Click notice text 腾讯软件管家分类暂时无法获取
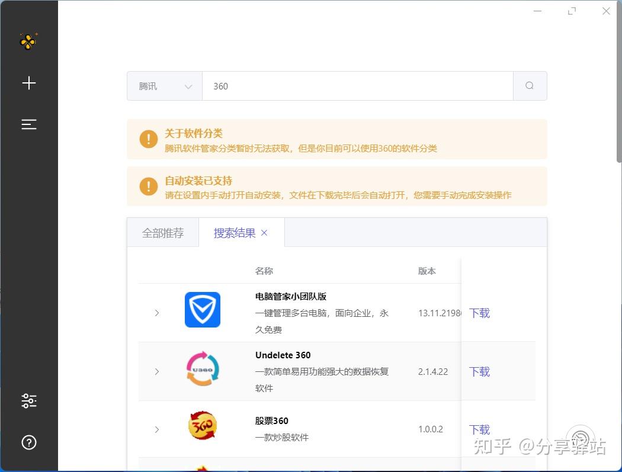The height and width of the screenshot is (472, 622). (227, 149)
